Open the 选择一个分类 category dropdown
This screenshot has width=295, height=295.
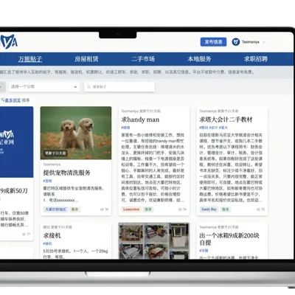(x=44, y=87)
